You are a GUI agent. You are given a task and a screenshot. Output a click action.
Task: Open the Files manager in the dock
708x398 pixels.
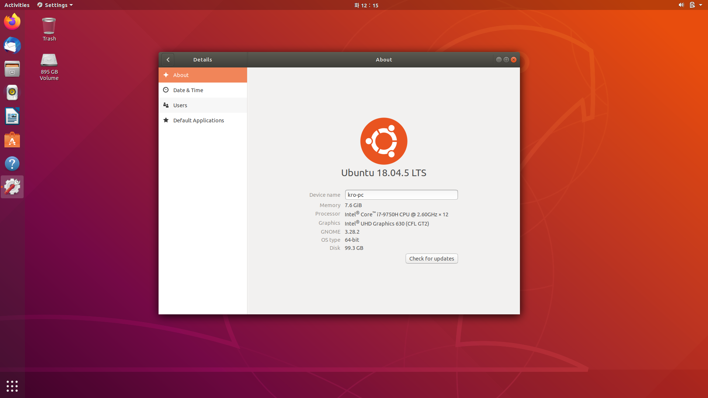point(12,69)
